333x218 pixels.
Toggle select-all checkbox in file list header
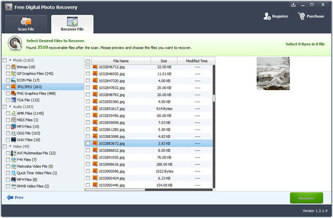point(88,61)
